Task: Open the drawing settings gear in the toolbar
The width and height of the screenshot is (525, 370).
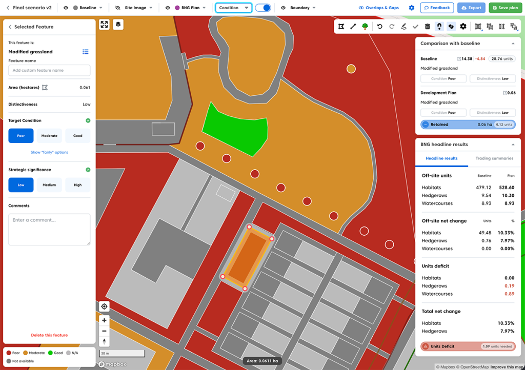Action: pos(462,26)
